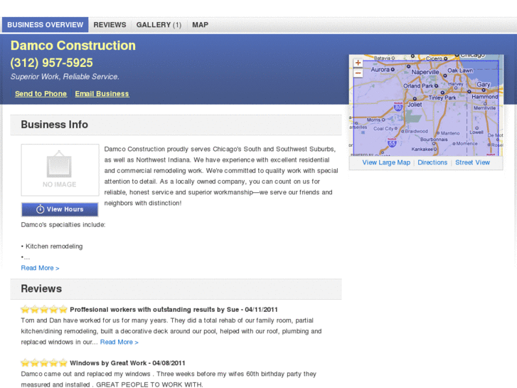Click 'Proffesional workers with outstanding results' review title
Screen dimensions: 517x388
click(142, 310)
